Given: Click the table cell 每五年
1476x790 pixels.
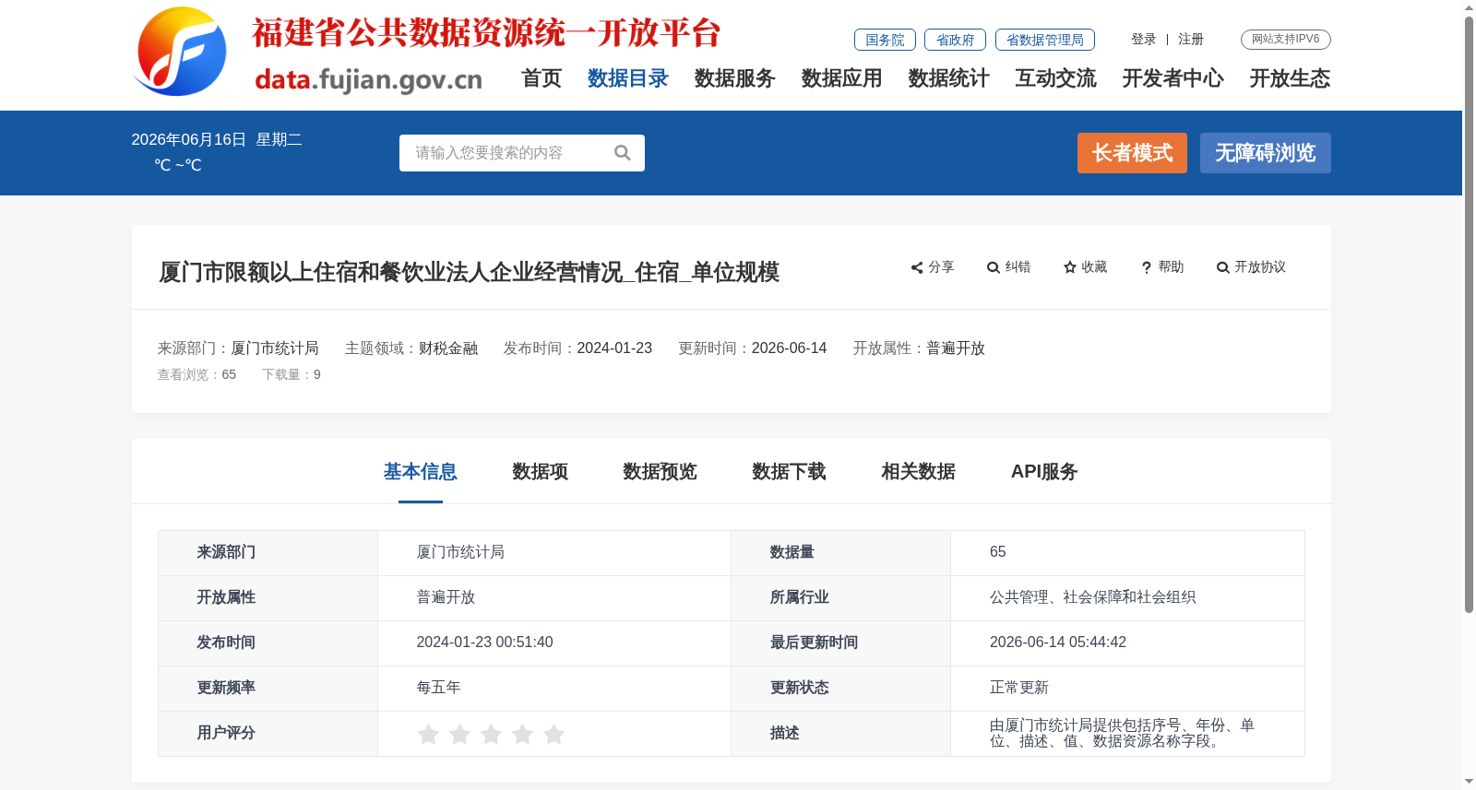Looking at the screenshot, I should pos(438,688).
